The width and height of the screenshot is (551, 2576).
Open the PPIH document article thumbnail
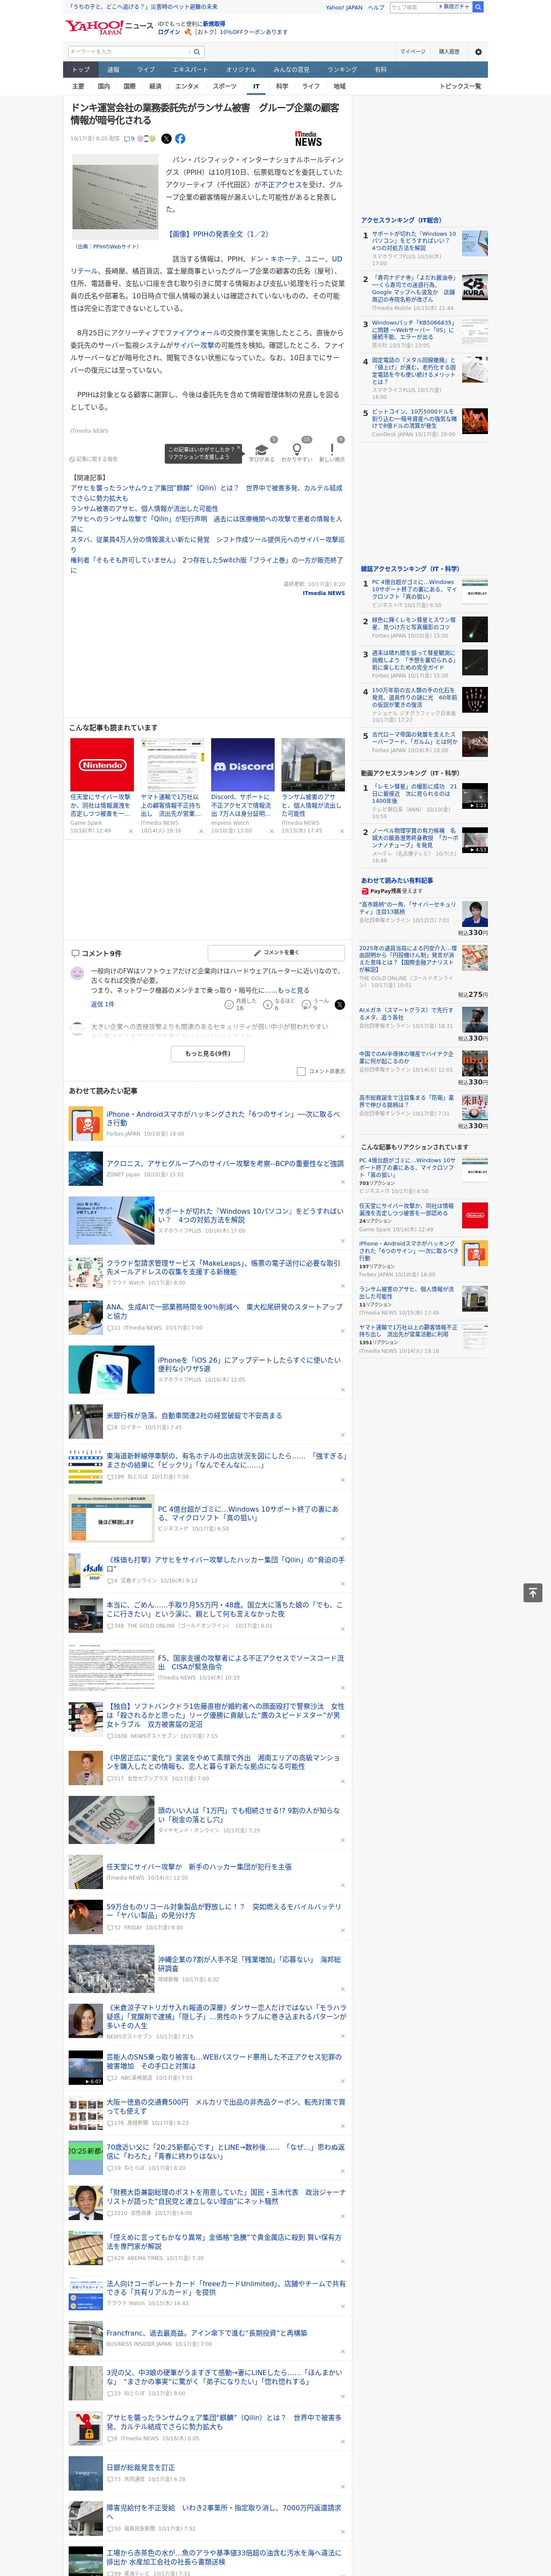click(x=114, y=197)
